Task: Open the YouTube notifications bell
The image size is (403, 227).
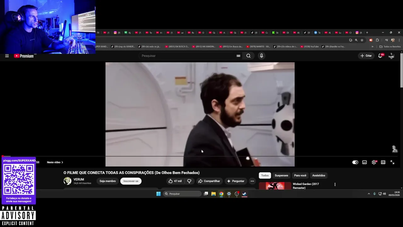Action: (380, 56)
